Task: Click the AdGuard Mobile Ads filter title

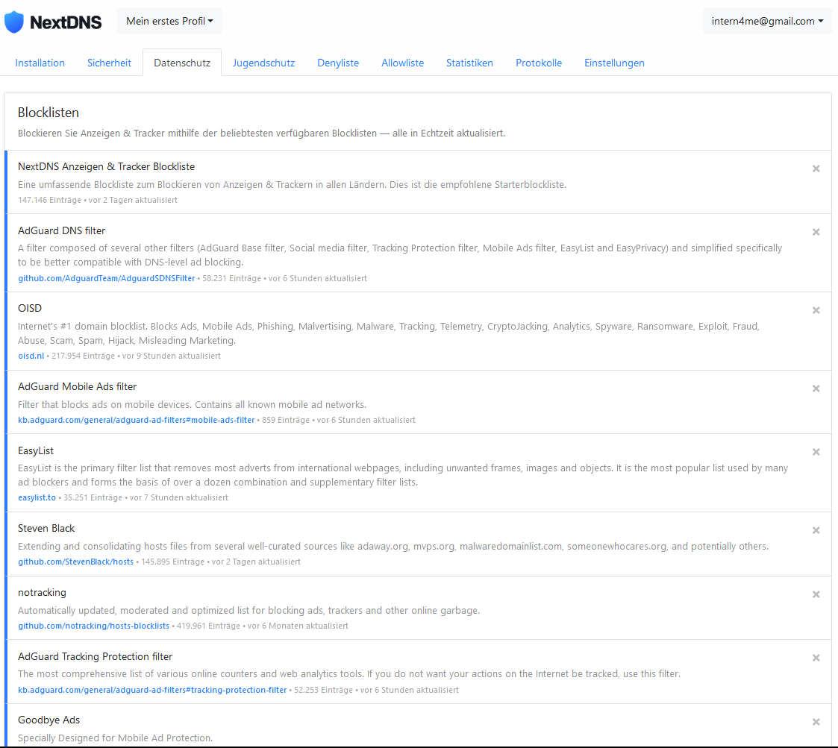Action: (x=78, y=387)
